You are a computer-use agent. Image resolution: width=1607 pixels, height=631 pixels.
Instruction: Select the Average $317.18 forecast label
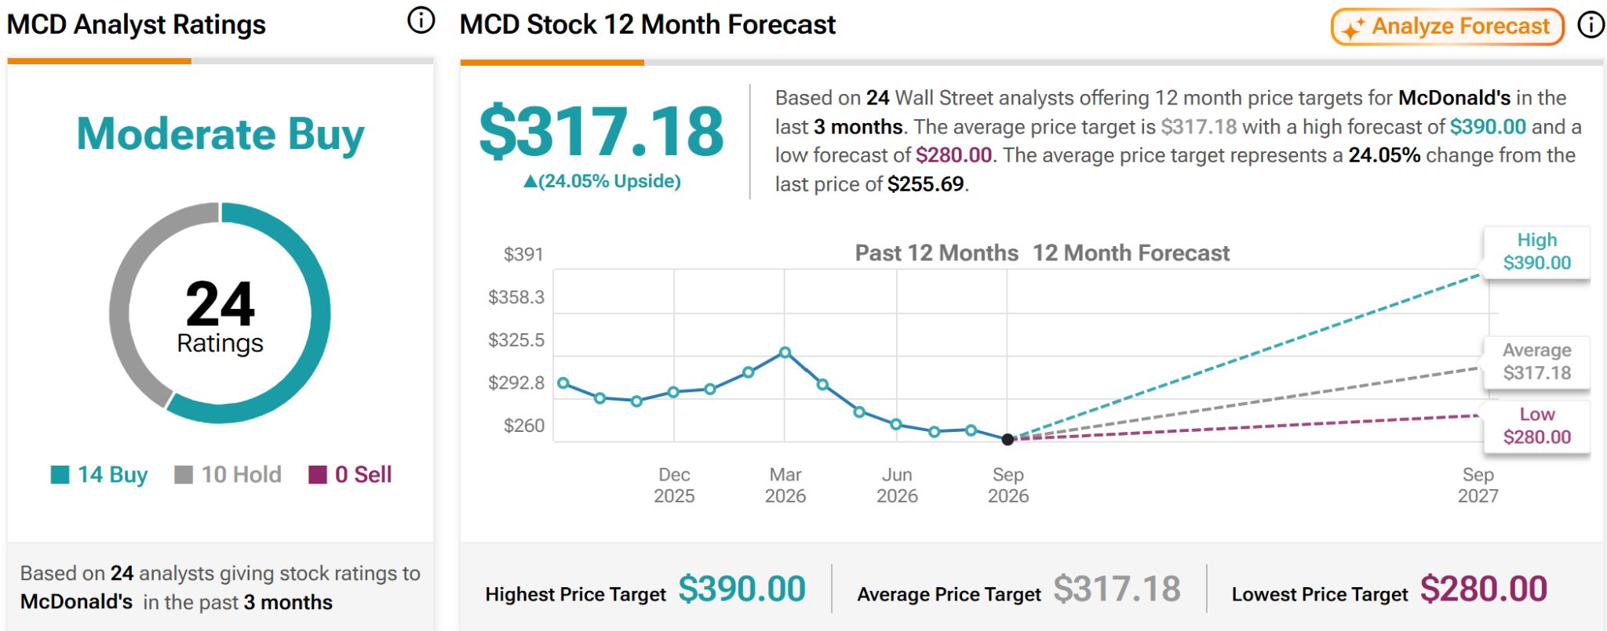[x=1536, y=361]
